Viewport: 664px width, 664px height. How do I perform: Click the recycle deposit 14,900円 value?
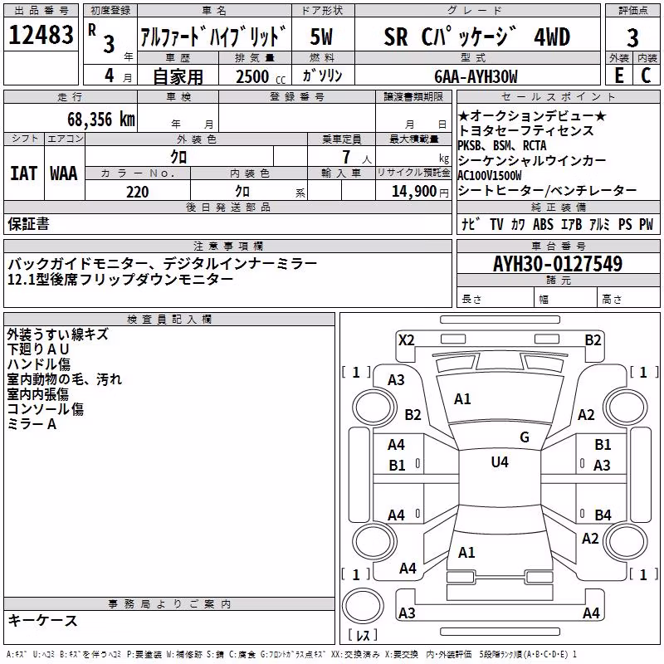click(420, 192)
